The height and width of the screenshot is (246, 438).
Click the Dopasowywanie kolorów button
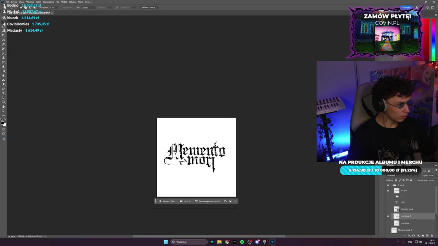pyautogui.click(x=208, y=201)
